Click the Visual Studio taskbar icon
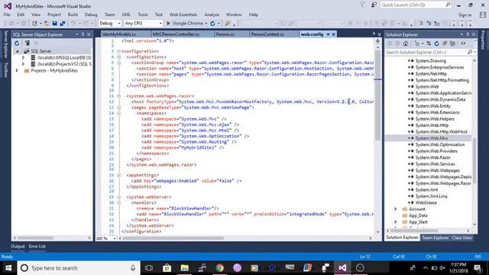 pyautogui.click(x=342, y=268)
